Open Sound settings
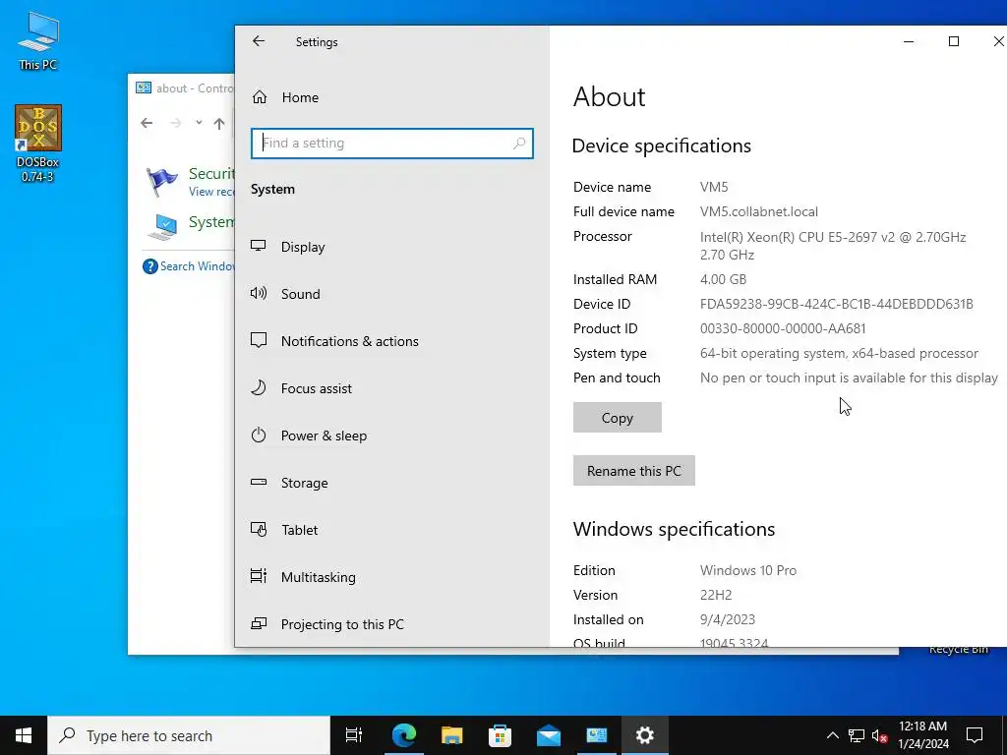Screen dimensions: 1007x755 pyautogui.click(x=391, y=294)
